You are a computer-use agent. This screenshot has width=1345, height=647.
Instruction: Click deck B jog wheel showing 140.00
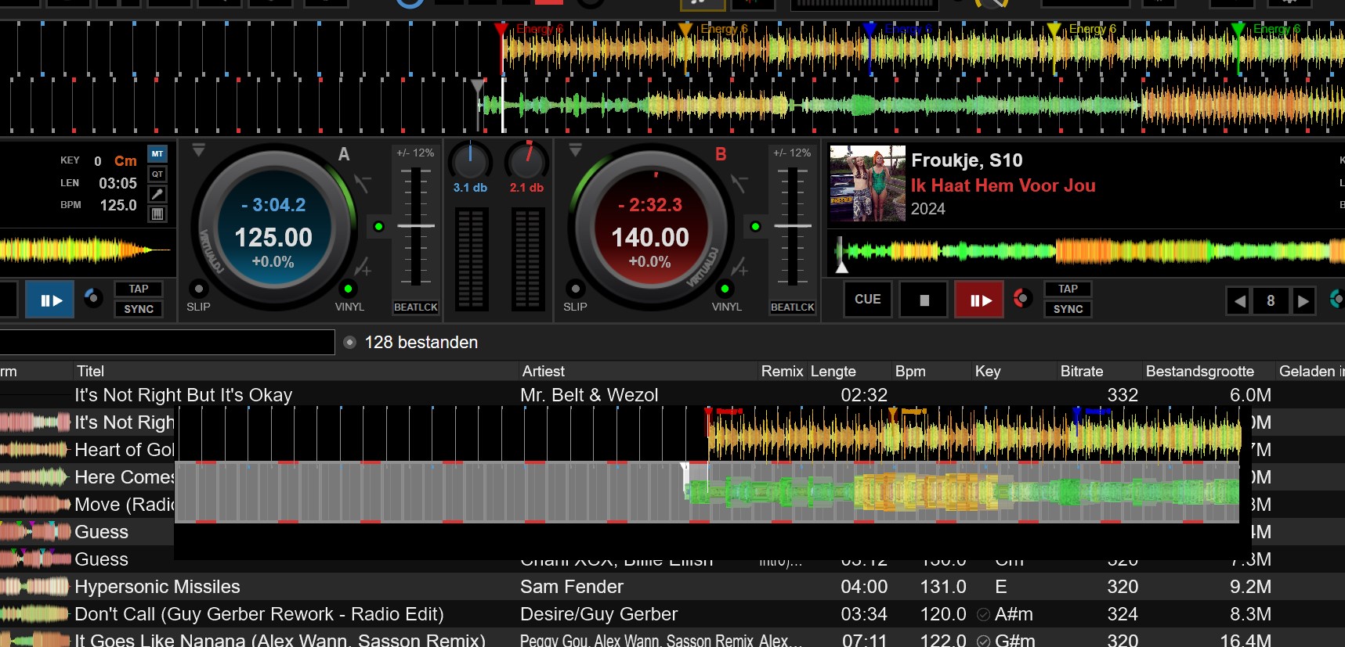click(x=650, y=228)
